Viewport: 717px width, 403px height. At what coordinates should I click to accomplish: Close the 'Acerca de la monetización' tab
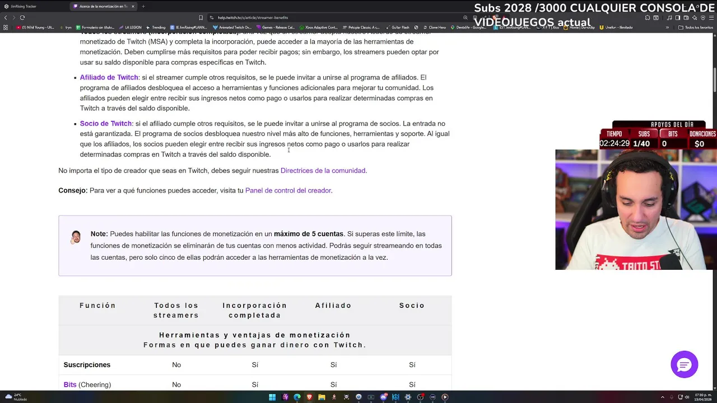pos(133,6)
